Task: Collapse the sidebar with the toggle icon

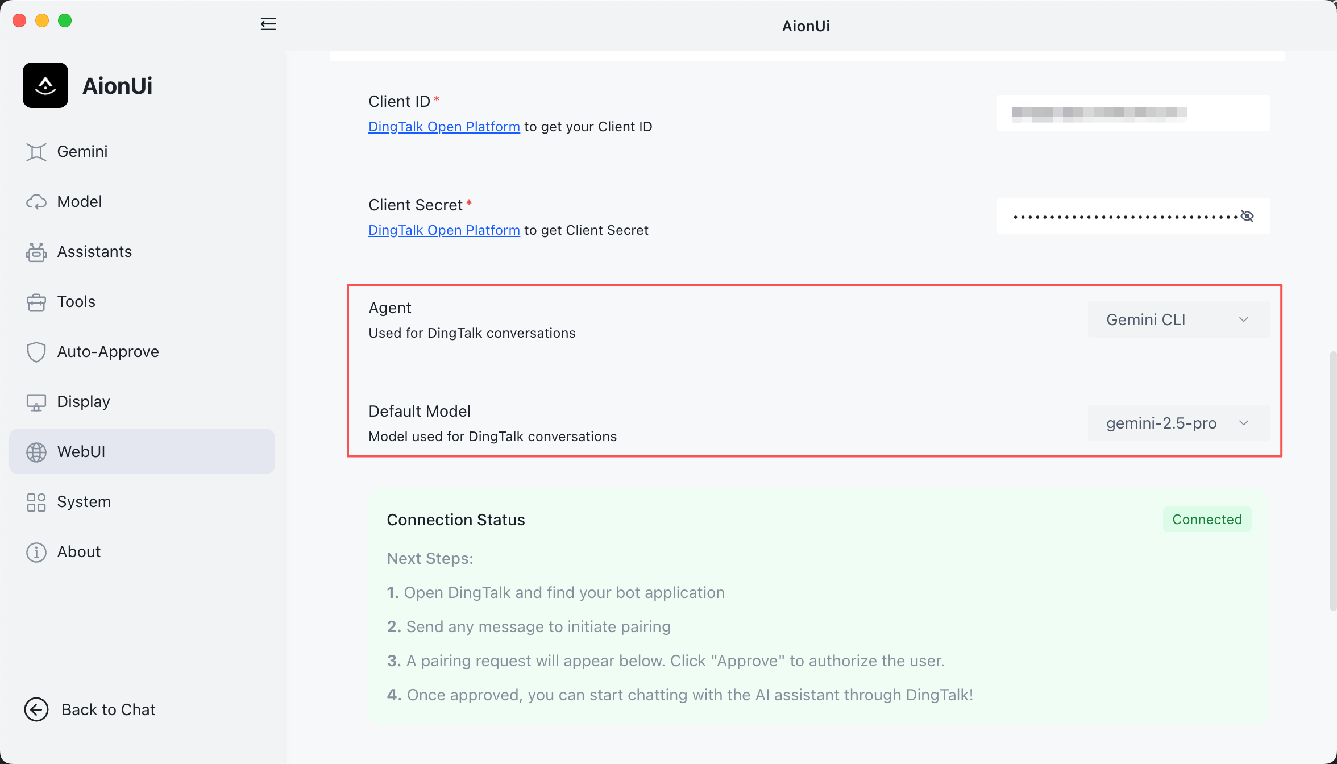Action: point(268,24)
